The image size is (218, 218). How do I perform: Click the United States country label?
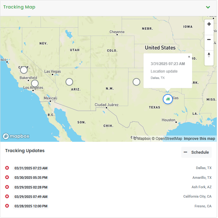(160, 48)
